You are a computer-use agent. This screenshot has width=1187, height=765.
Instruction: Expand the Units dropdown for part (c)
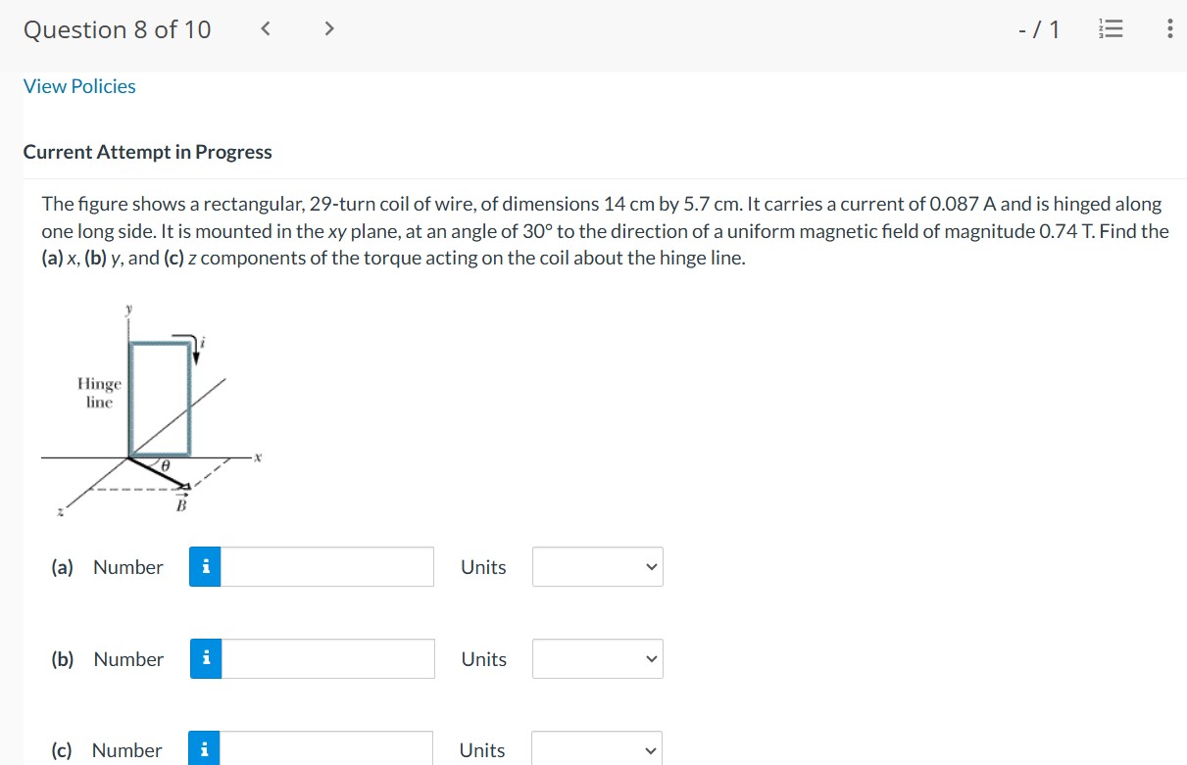pos(597,750)
